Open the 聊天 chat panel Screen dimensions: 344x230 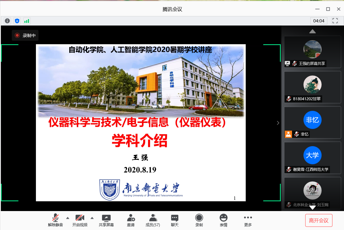pos(175,220)
